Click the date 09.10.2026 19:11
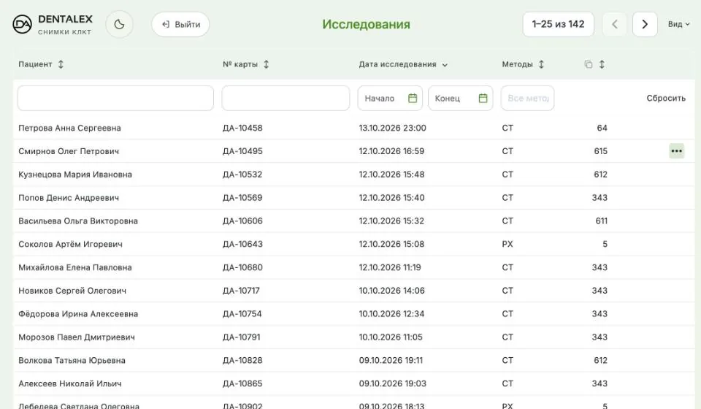The height and width of the screenshot is (409, 701). point(391,360)
